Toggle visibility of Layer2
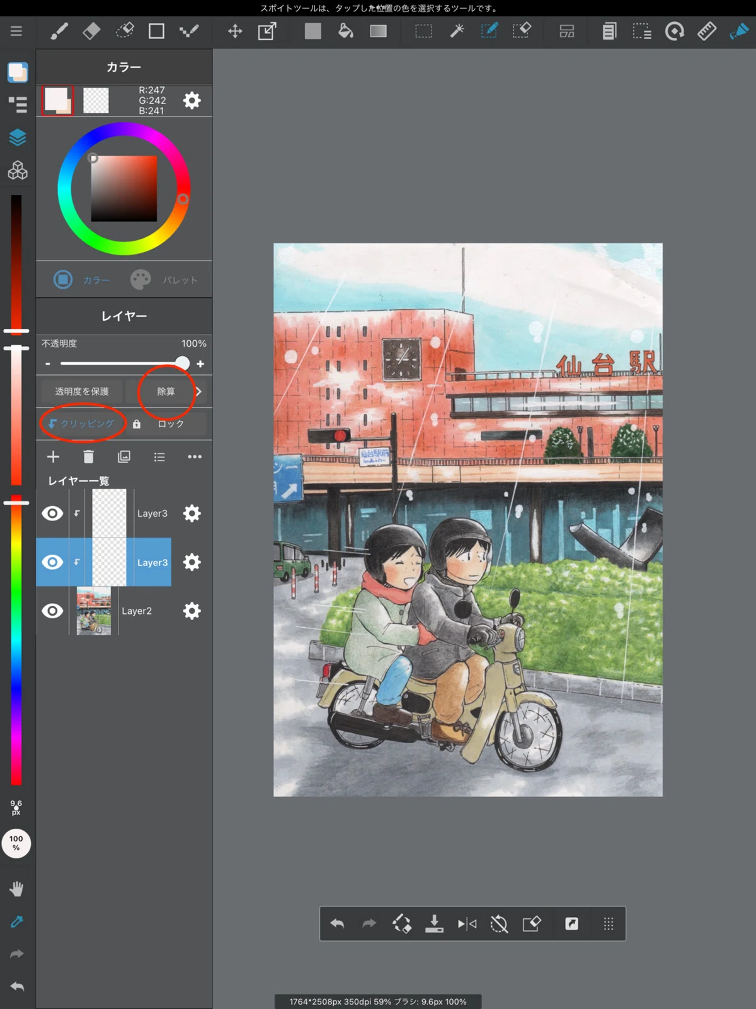Viewport: 756px width, 1009px height. [x=52, y=611]
